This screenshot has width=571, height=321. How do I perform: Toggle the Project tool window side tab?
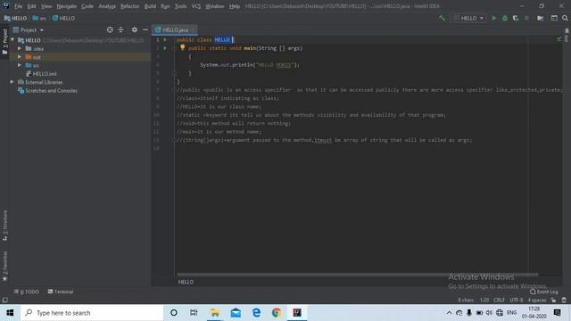pos(4,41)
